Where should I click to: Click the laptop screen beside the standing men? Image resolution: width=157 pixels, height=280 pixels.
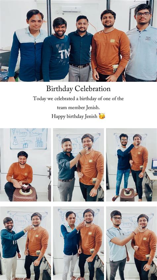[x=154, y=164]
